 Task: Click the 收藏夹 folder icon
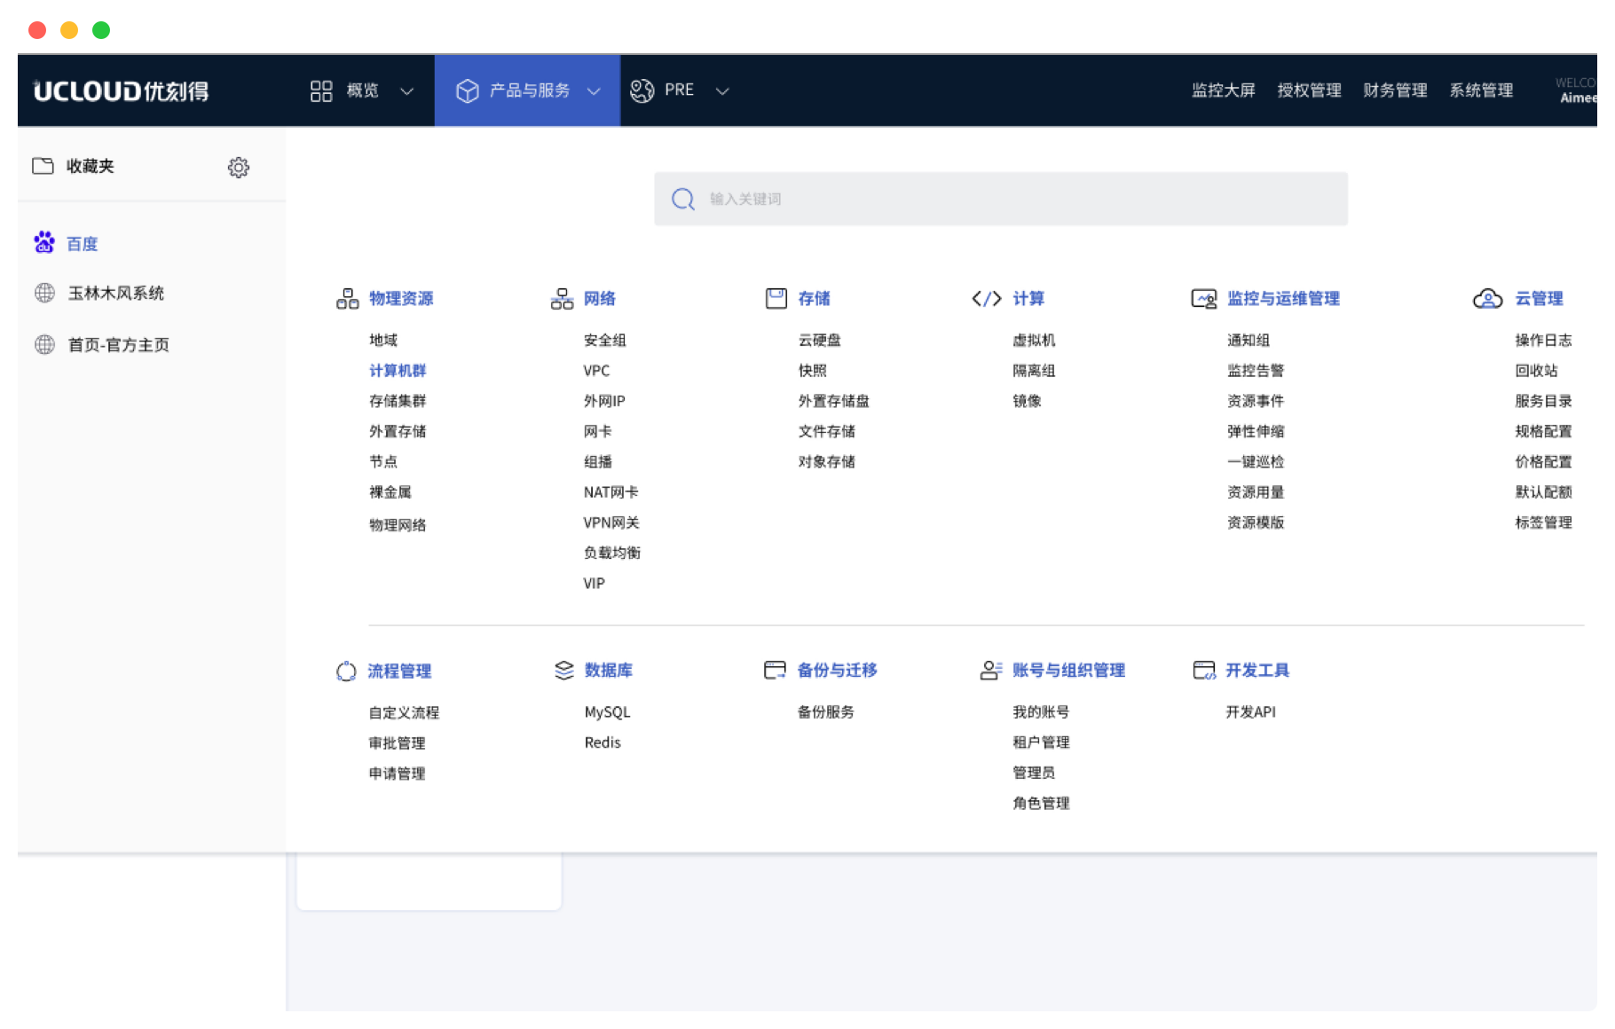point(43,166)
